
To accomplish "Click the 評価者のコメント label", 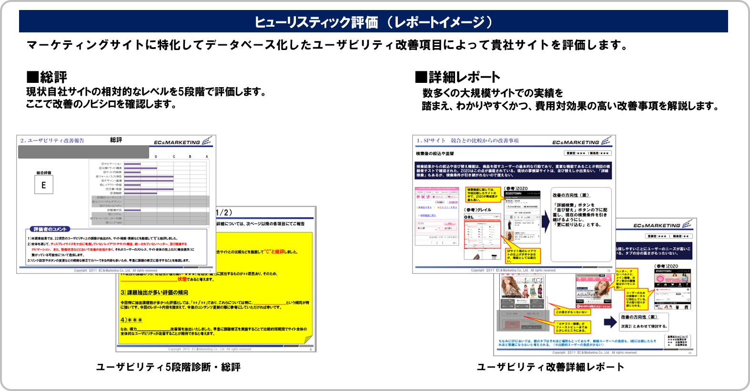I will tap(50, 229).
